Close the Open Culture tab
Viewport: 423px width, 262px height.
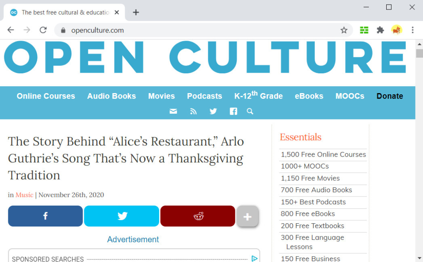click(x=116, y=12)
